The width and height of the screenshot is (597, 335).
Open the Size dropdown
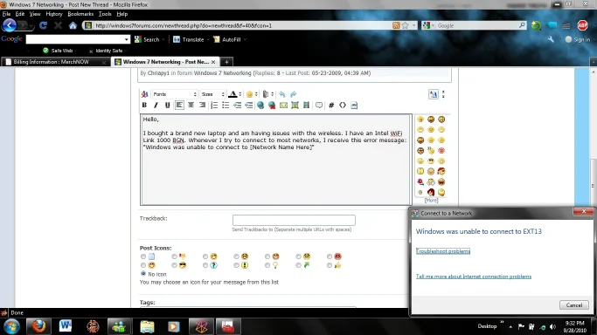[212, 94]
